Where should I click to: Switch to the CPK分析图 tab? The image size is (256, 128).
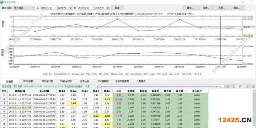pyautogui.click(x=28, y=81)
